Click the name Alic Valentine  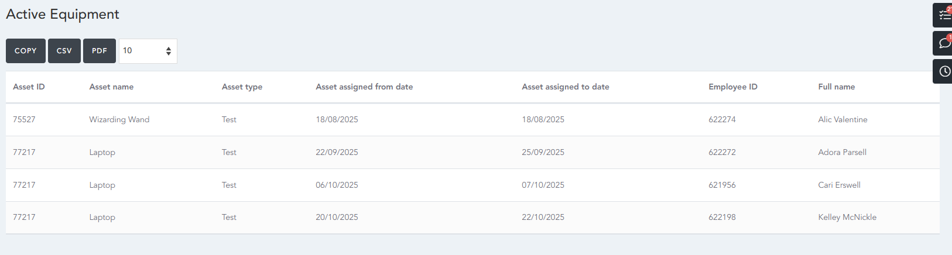843,119
